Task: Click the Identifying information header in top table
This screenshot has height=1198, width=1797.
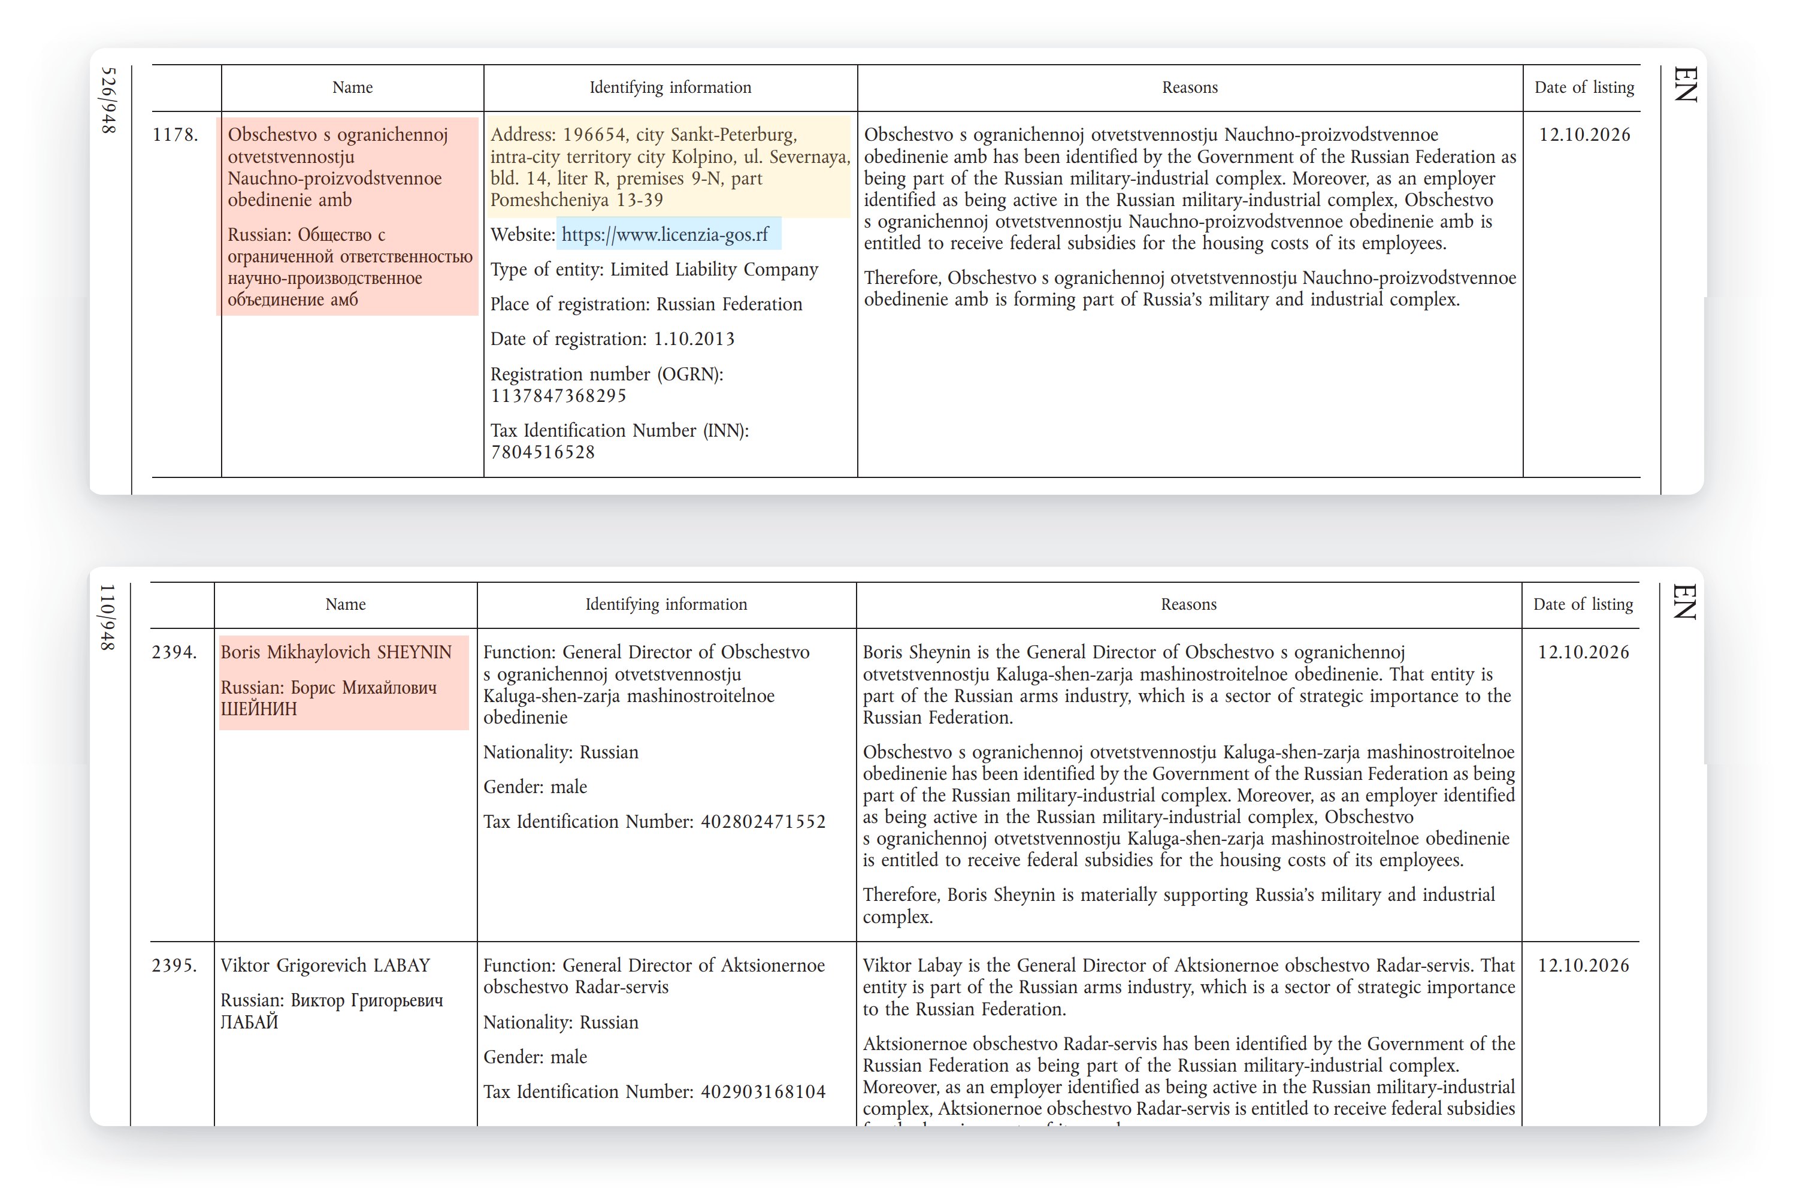Action: (x=670, y=88)
